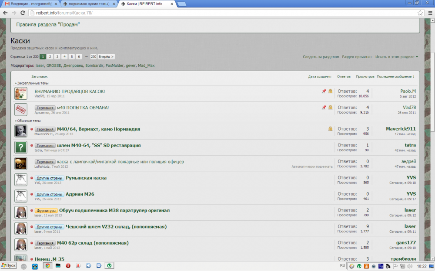Click the Фурнитура prefix tag

46,210
